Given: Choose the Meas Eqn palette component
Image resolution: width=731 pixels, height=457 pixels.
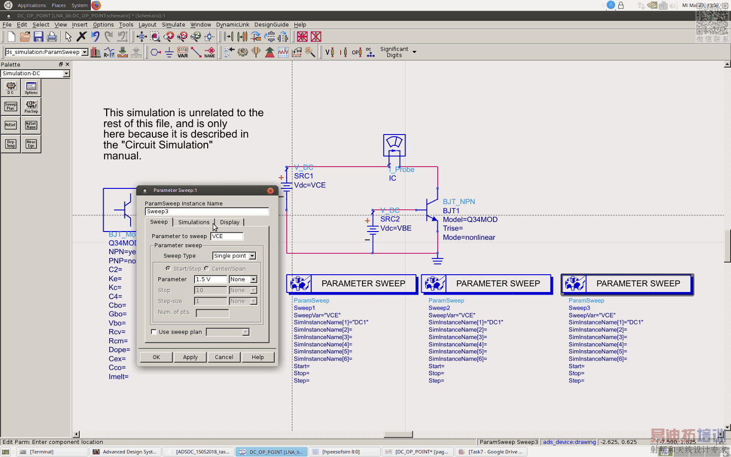Looking at the screenshot, I should [31, 144].
